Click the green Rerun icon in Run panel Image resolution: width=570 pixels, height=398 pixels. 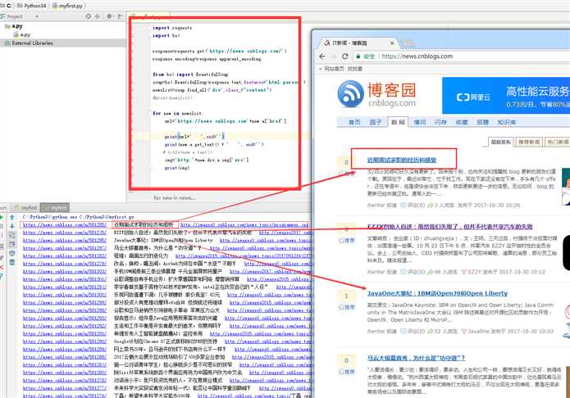(2, 217)
